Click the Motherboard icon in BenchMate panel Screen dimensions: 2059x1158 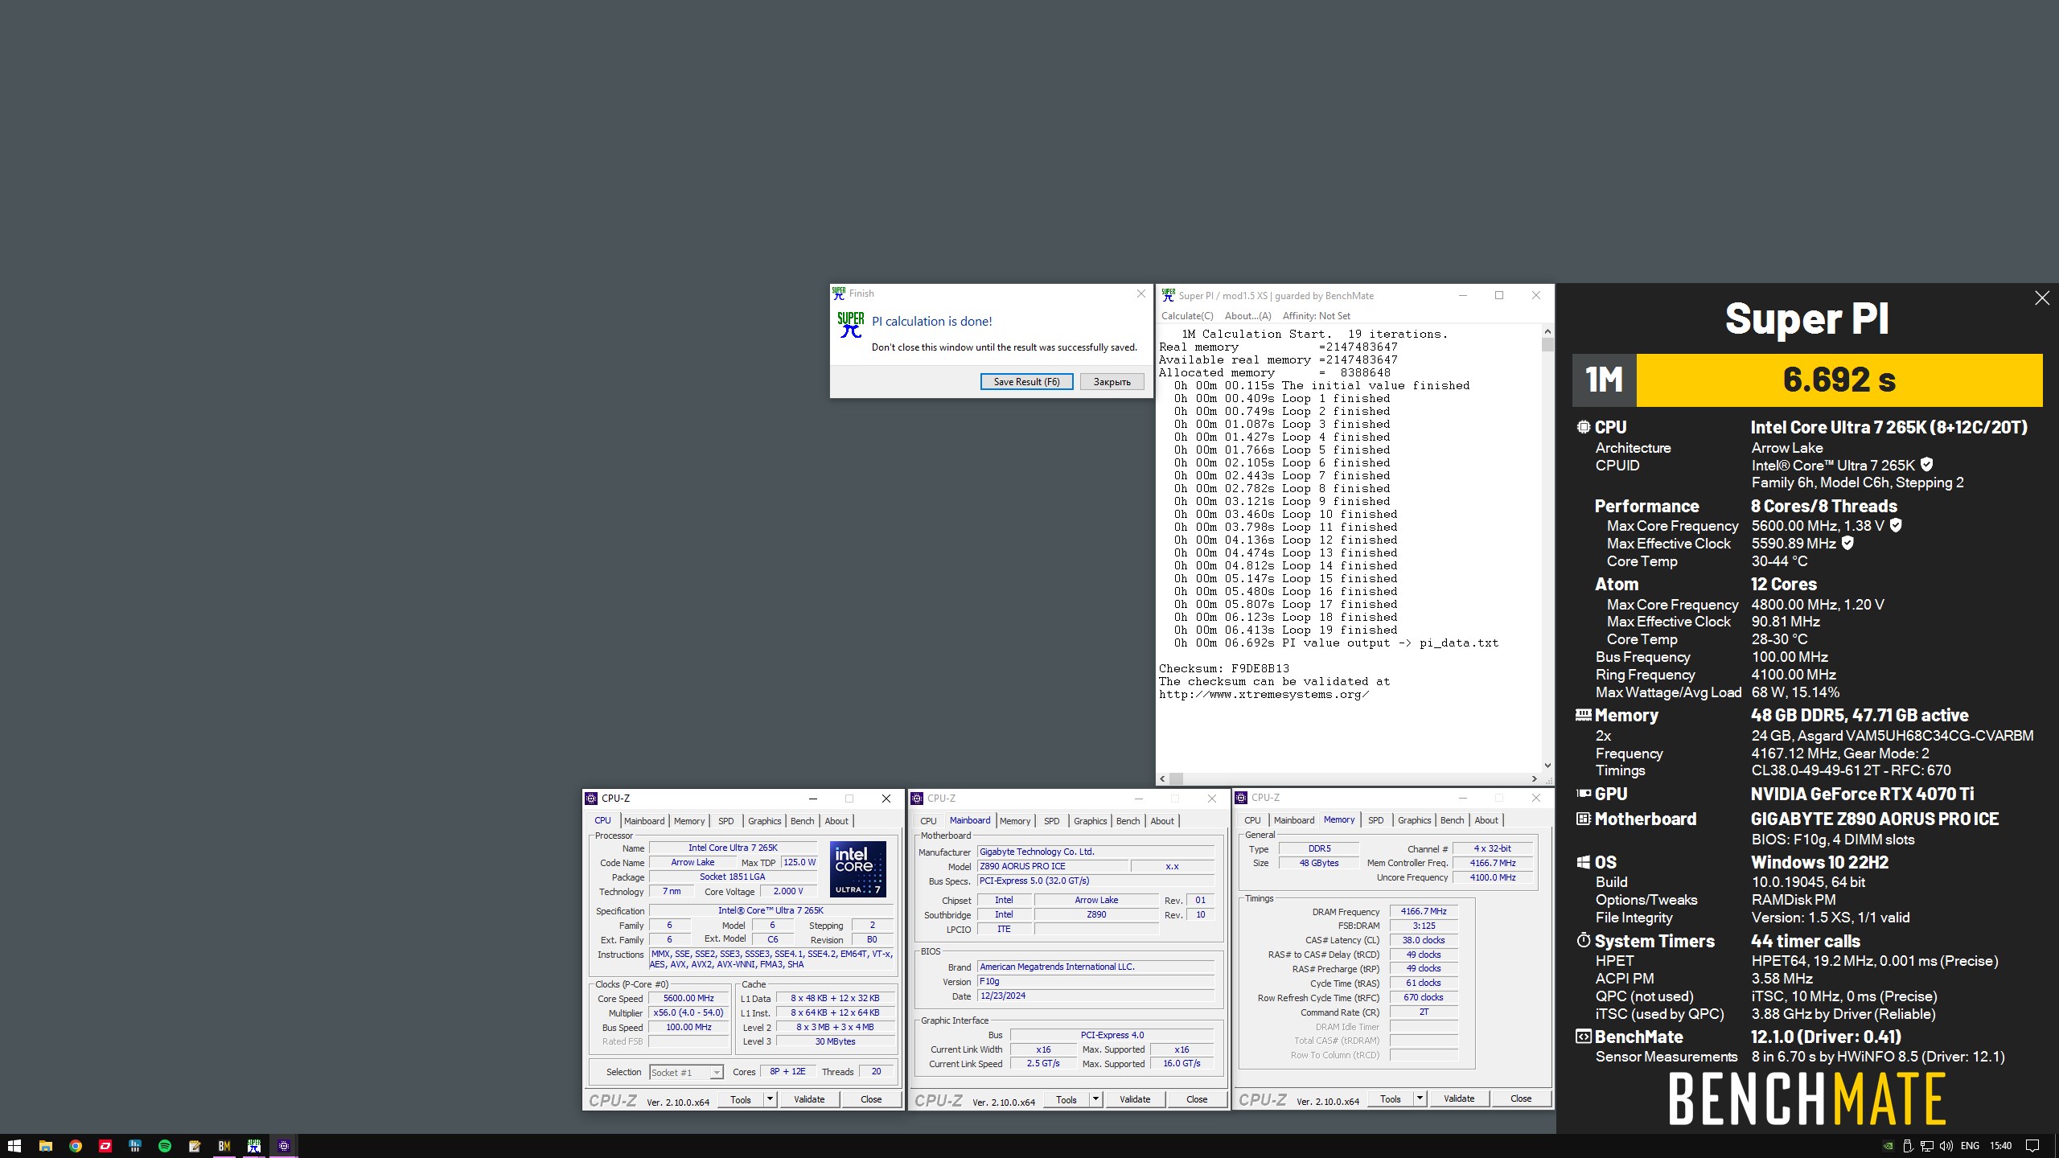pos(1583,819)
